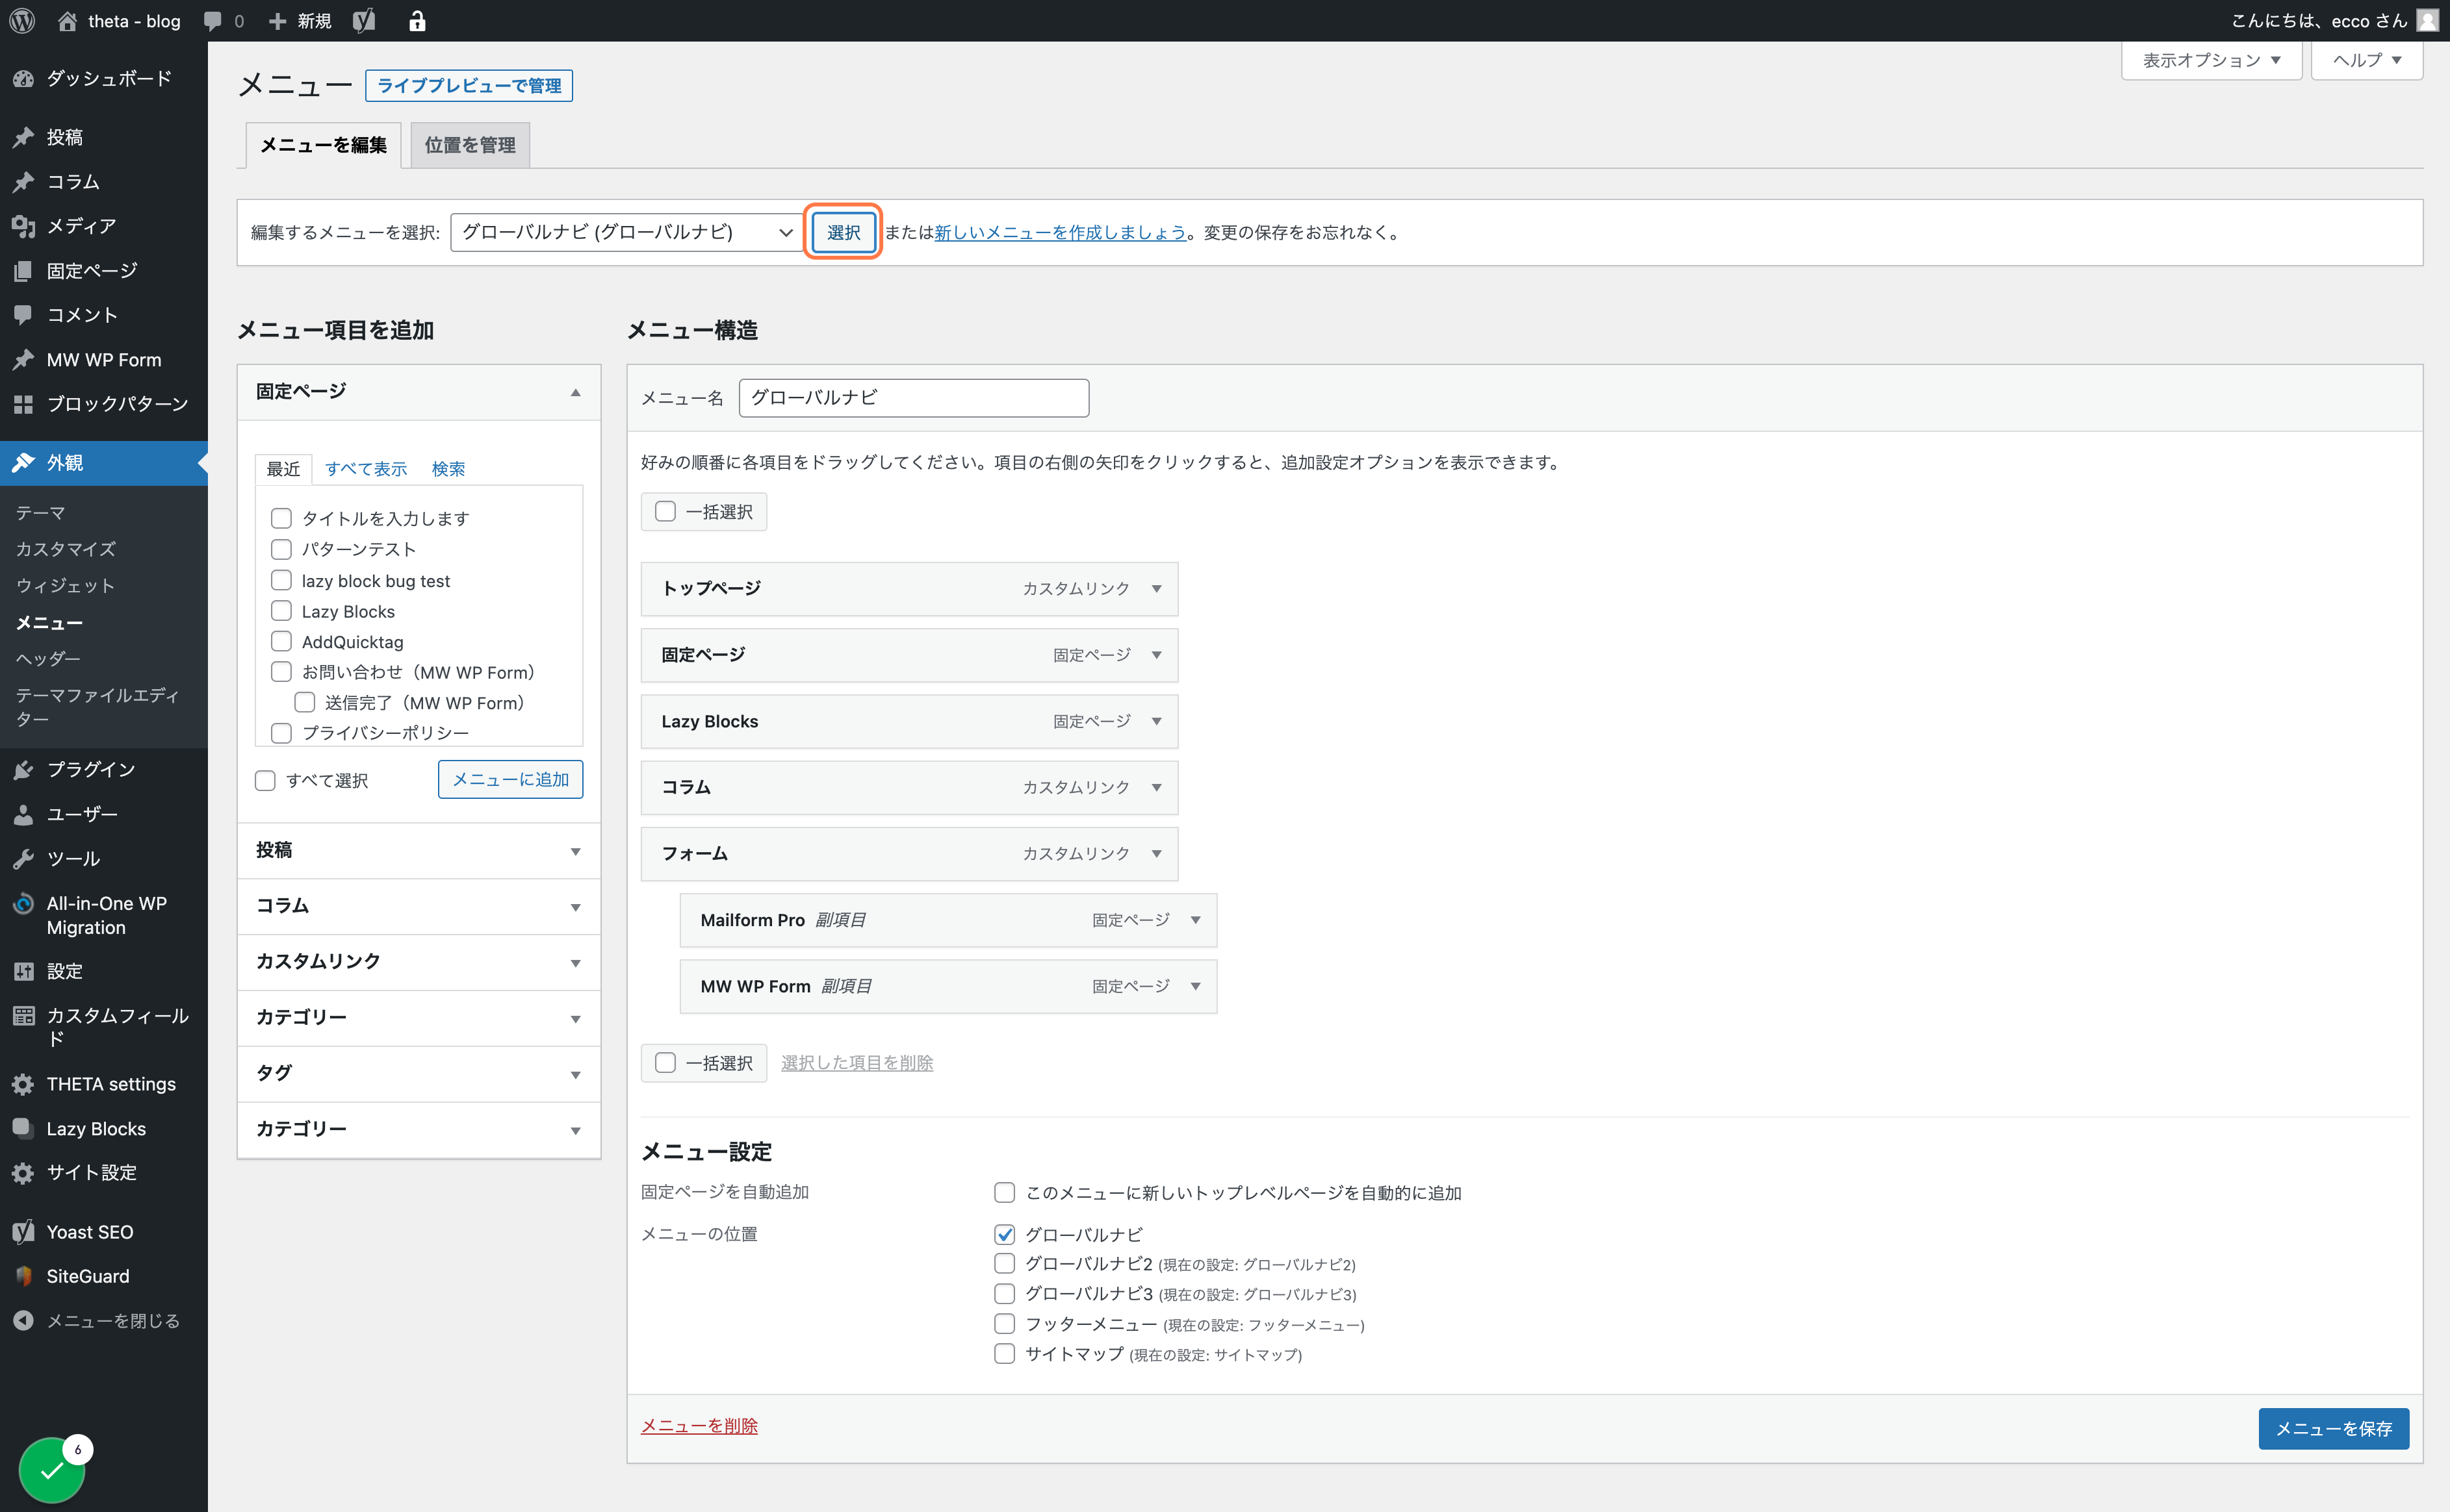The width and height of the screenshot is (2450, 1512).
Task: Open the 投稿 posts sidebar icon
Action: (24, 137)
